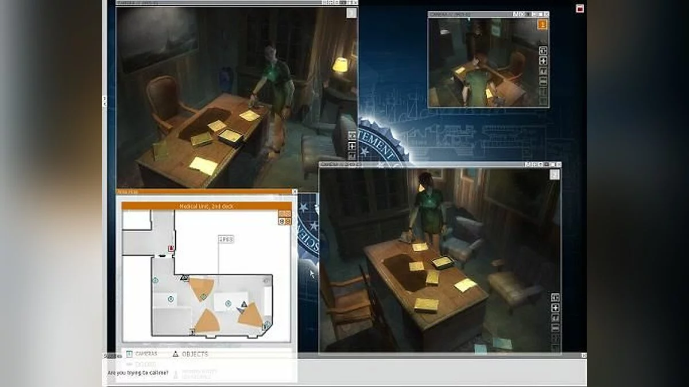Click the upper orange camera cone on the map
The height and width of the screenshot is (387, 689).
pos(201,289)
